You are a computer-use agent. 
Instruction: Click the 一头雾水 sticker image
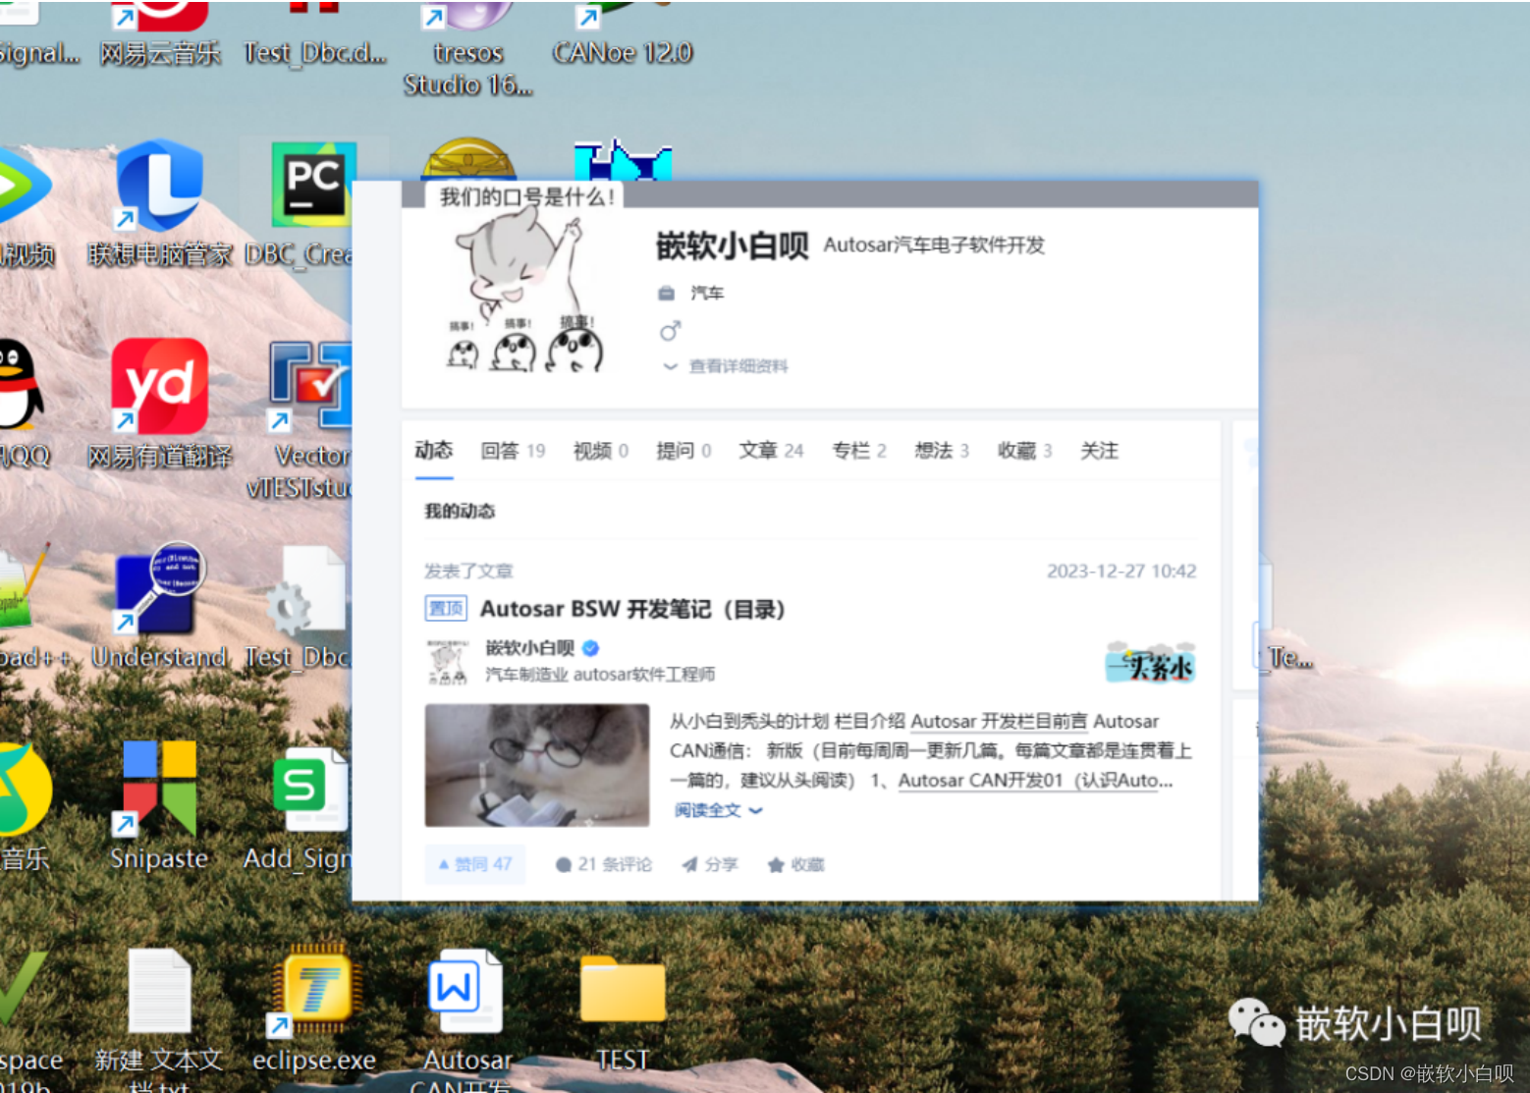click(x=1150, y=662)
